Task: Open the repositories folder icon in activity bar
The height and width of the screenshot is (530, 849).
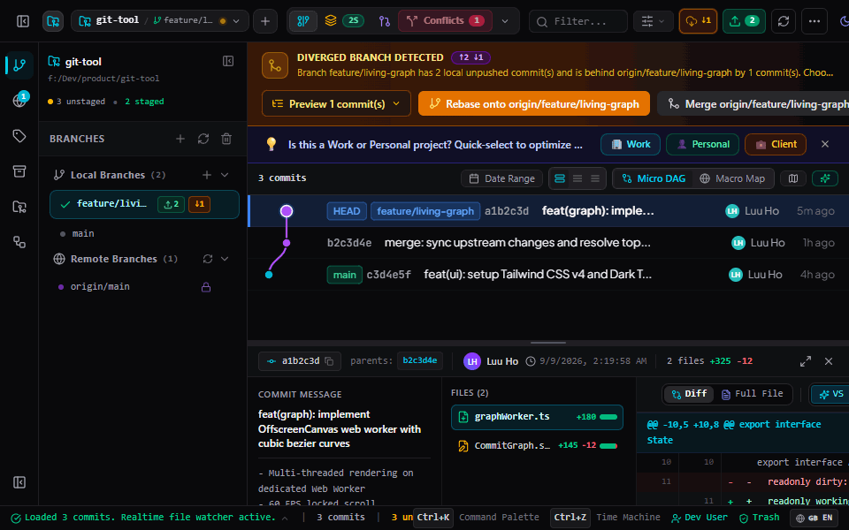Action: click(19, 207)
